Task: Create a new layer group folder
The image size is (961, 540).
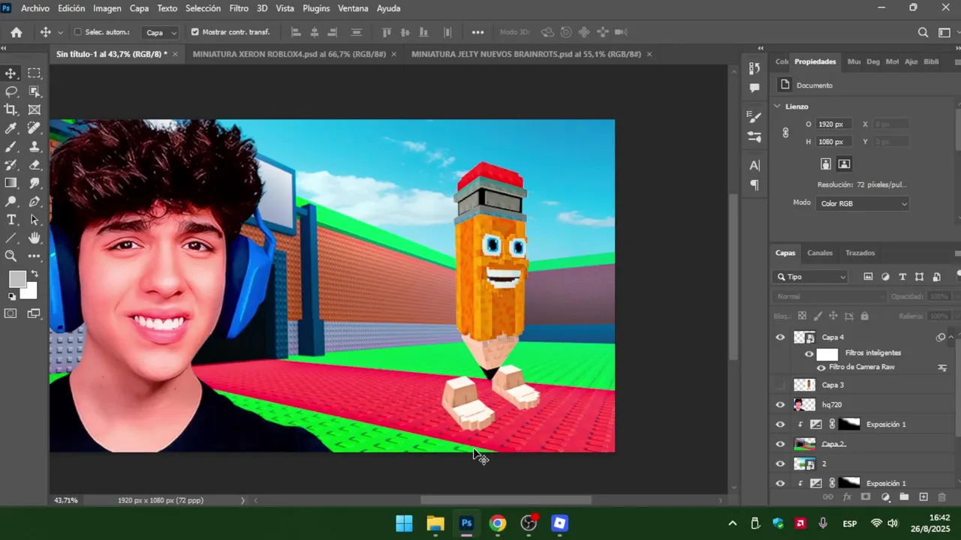Action: click(x=904, y=497)
